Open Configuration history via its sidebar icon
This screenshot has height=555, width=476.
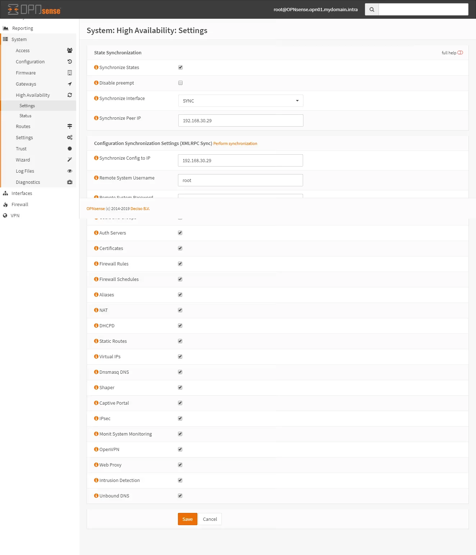pyautogui.click(x=70, y=62)
